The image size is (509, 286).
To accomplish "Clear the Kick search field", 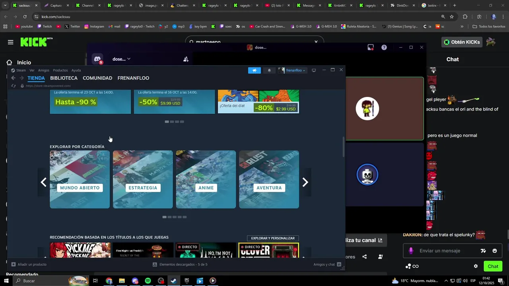I will point(316,42).
